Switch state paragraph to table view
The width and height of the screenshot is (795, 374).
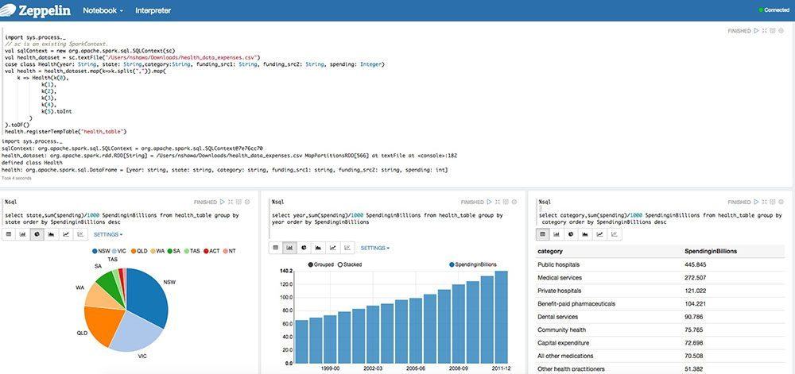tap(9, 234)
